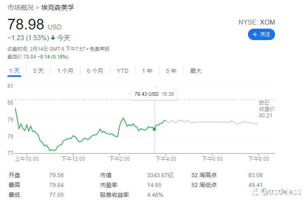Click the 市盈率 value 14.65
Screen dimensions: 305x205
point(154,185)
